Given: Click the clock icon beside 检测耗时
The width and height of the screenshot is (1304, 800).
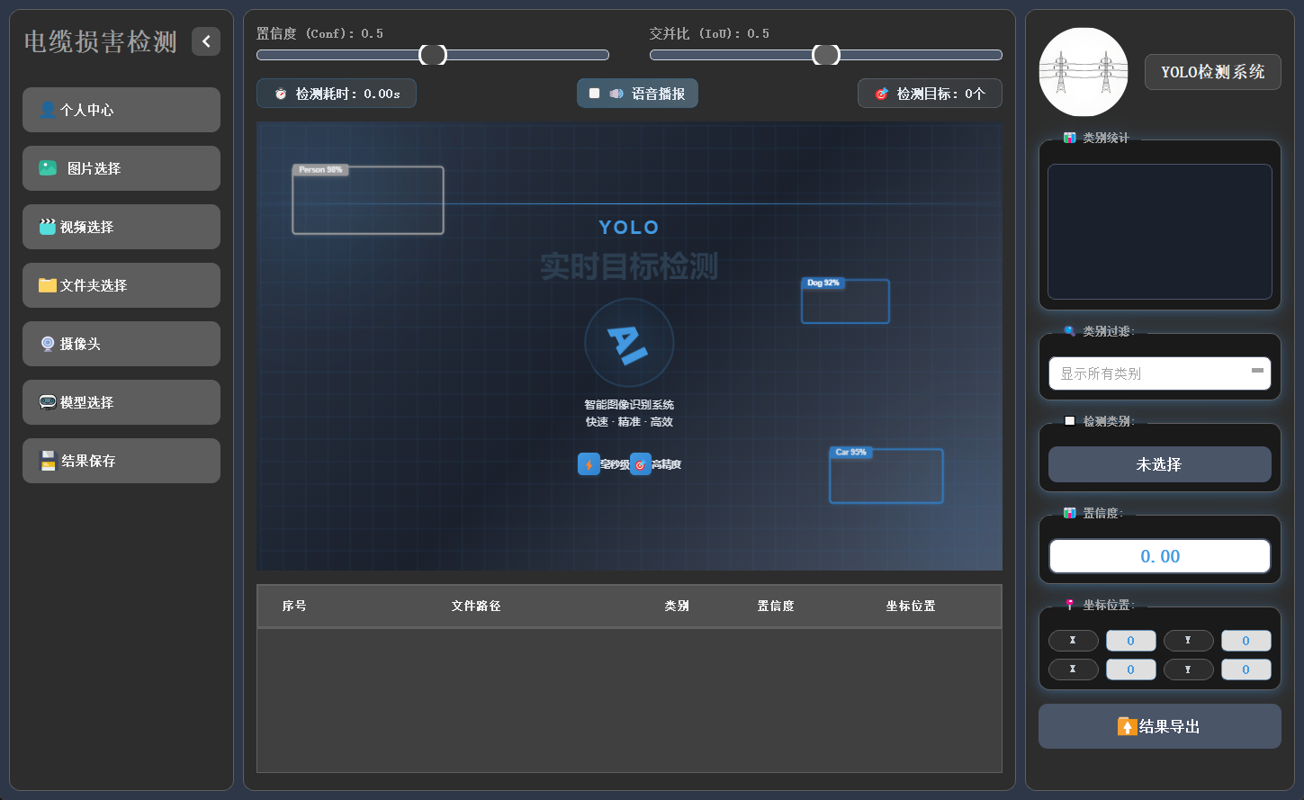Looking at the screenshot, I should [281, 94].
